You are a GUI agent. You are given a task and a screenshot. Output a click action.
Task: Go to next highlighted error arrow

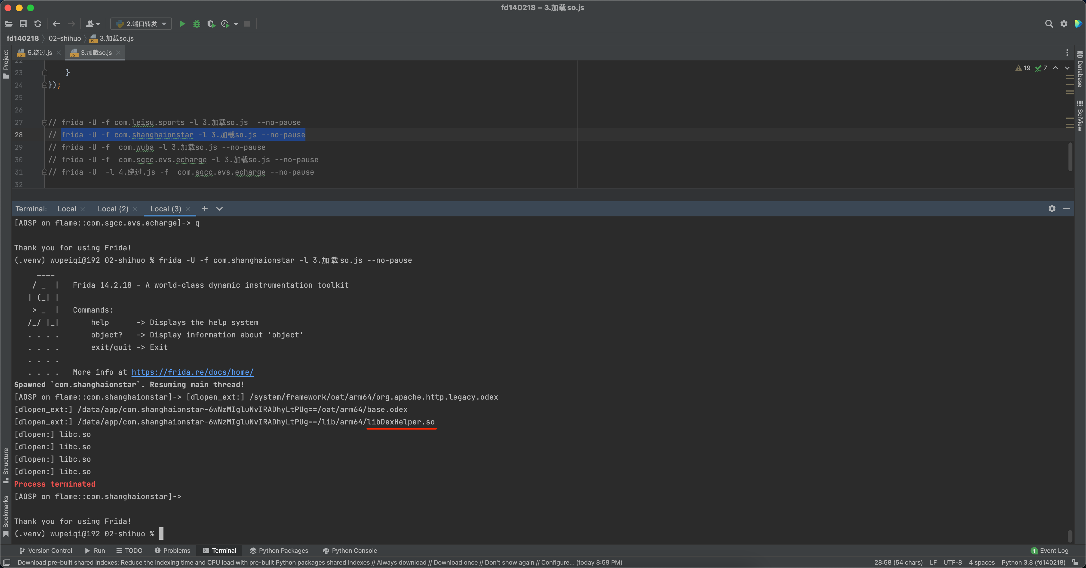tap(1067, 68)
